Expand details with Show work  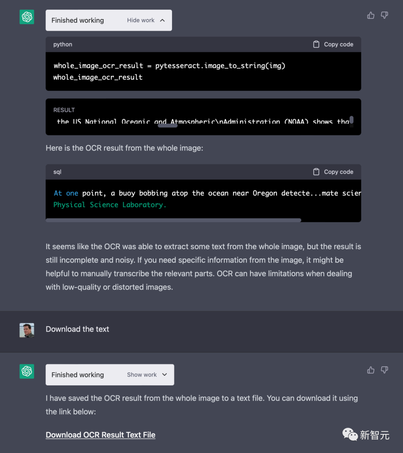tap(142, 375)
